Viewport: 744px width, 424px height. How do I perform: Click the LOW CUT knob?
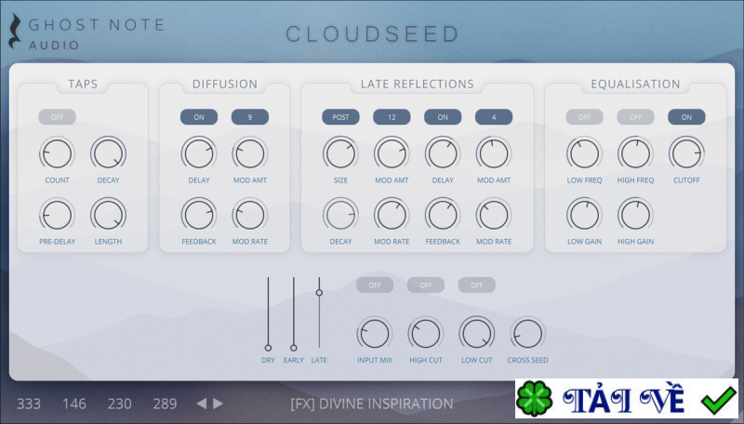[x=477, y=334]
